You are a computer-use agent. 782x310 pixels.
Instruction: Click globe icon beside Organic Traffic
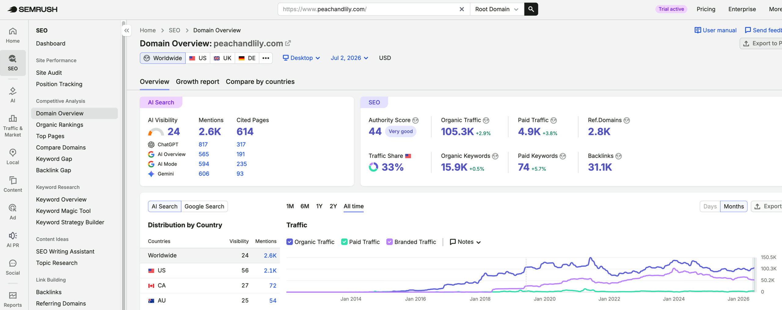click(x=486, y=120)
